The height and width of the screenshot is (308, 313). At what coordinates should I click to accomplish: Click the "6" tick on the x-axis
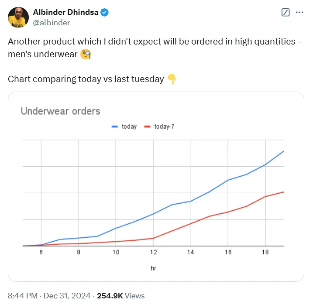41,252
